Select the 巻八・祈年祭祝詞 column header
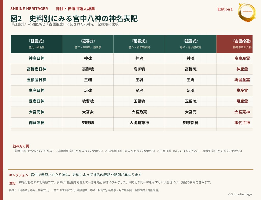The image size is (261, 200). [x=139, y=44]
